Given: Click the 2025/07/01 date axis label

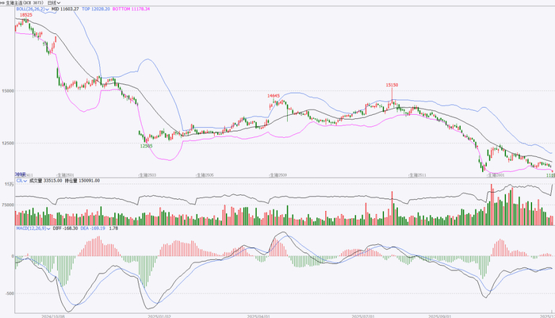Looking at the screenshot, I should point(363,316).
